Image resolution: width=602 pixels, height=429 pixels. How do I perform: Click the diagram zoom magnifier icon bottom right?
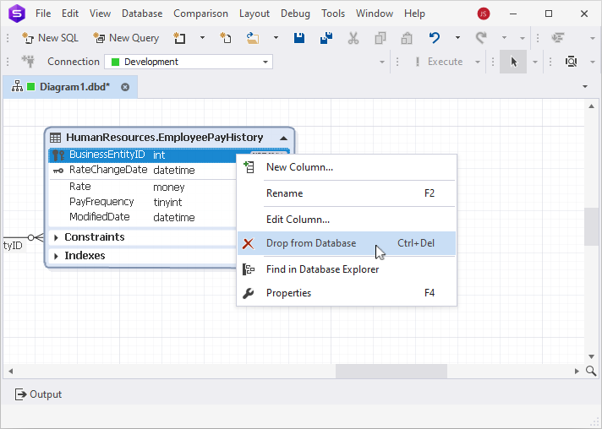(x=591, y=371)
